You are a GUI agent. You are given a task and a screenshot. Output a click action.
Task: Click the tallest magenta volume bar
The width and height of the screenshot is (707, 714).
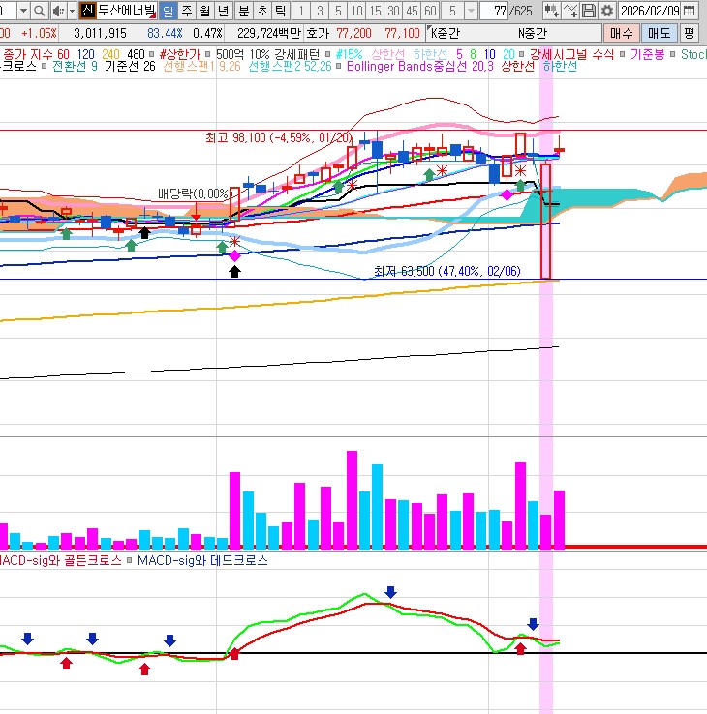(x=352, y=500)
